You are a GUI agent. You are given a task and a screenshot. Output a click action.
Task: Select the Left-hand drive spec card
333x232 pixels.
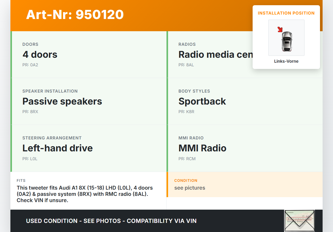click(x=88, y=148)
